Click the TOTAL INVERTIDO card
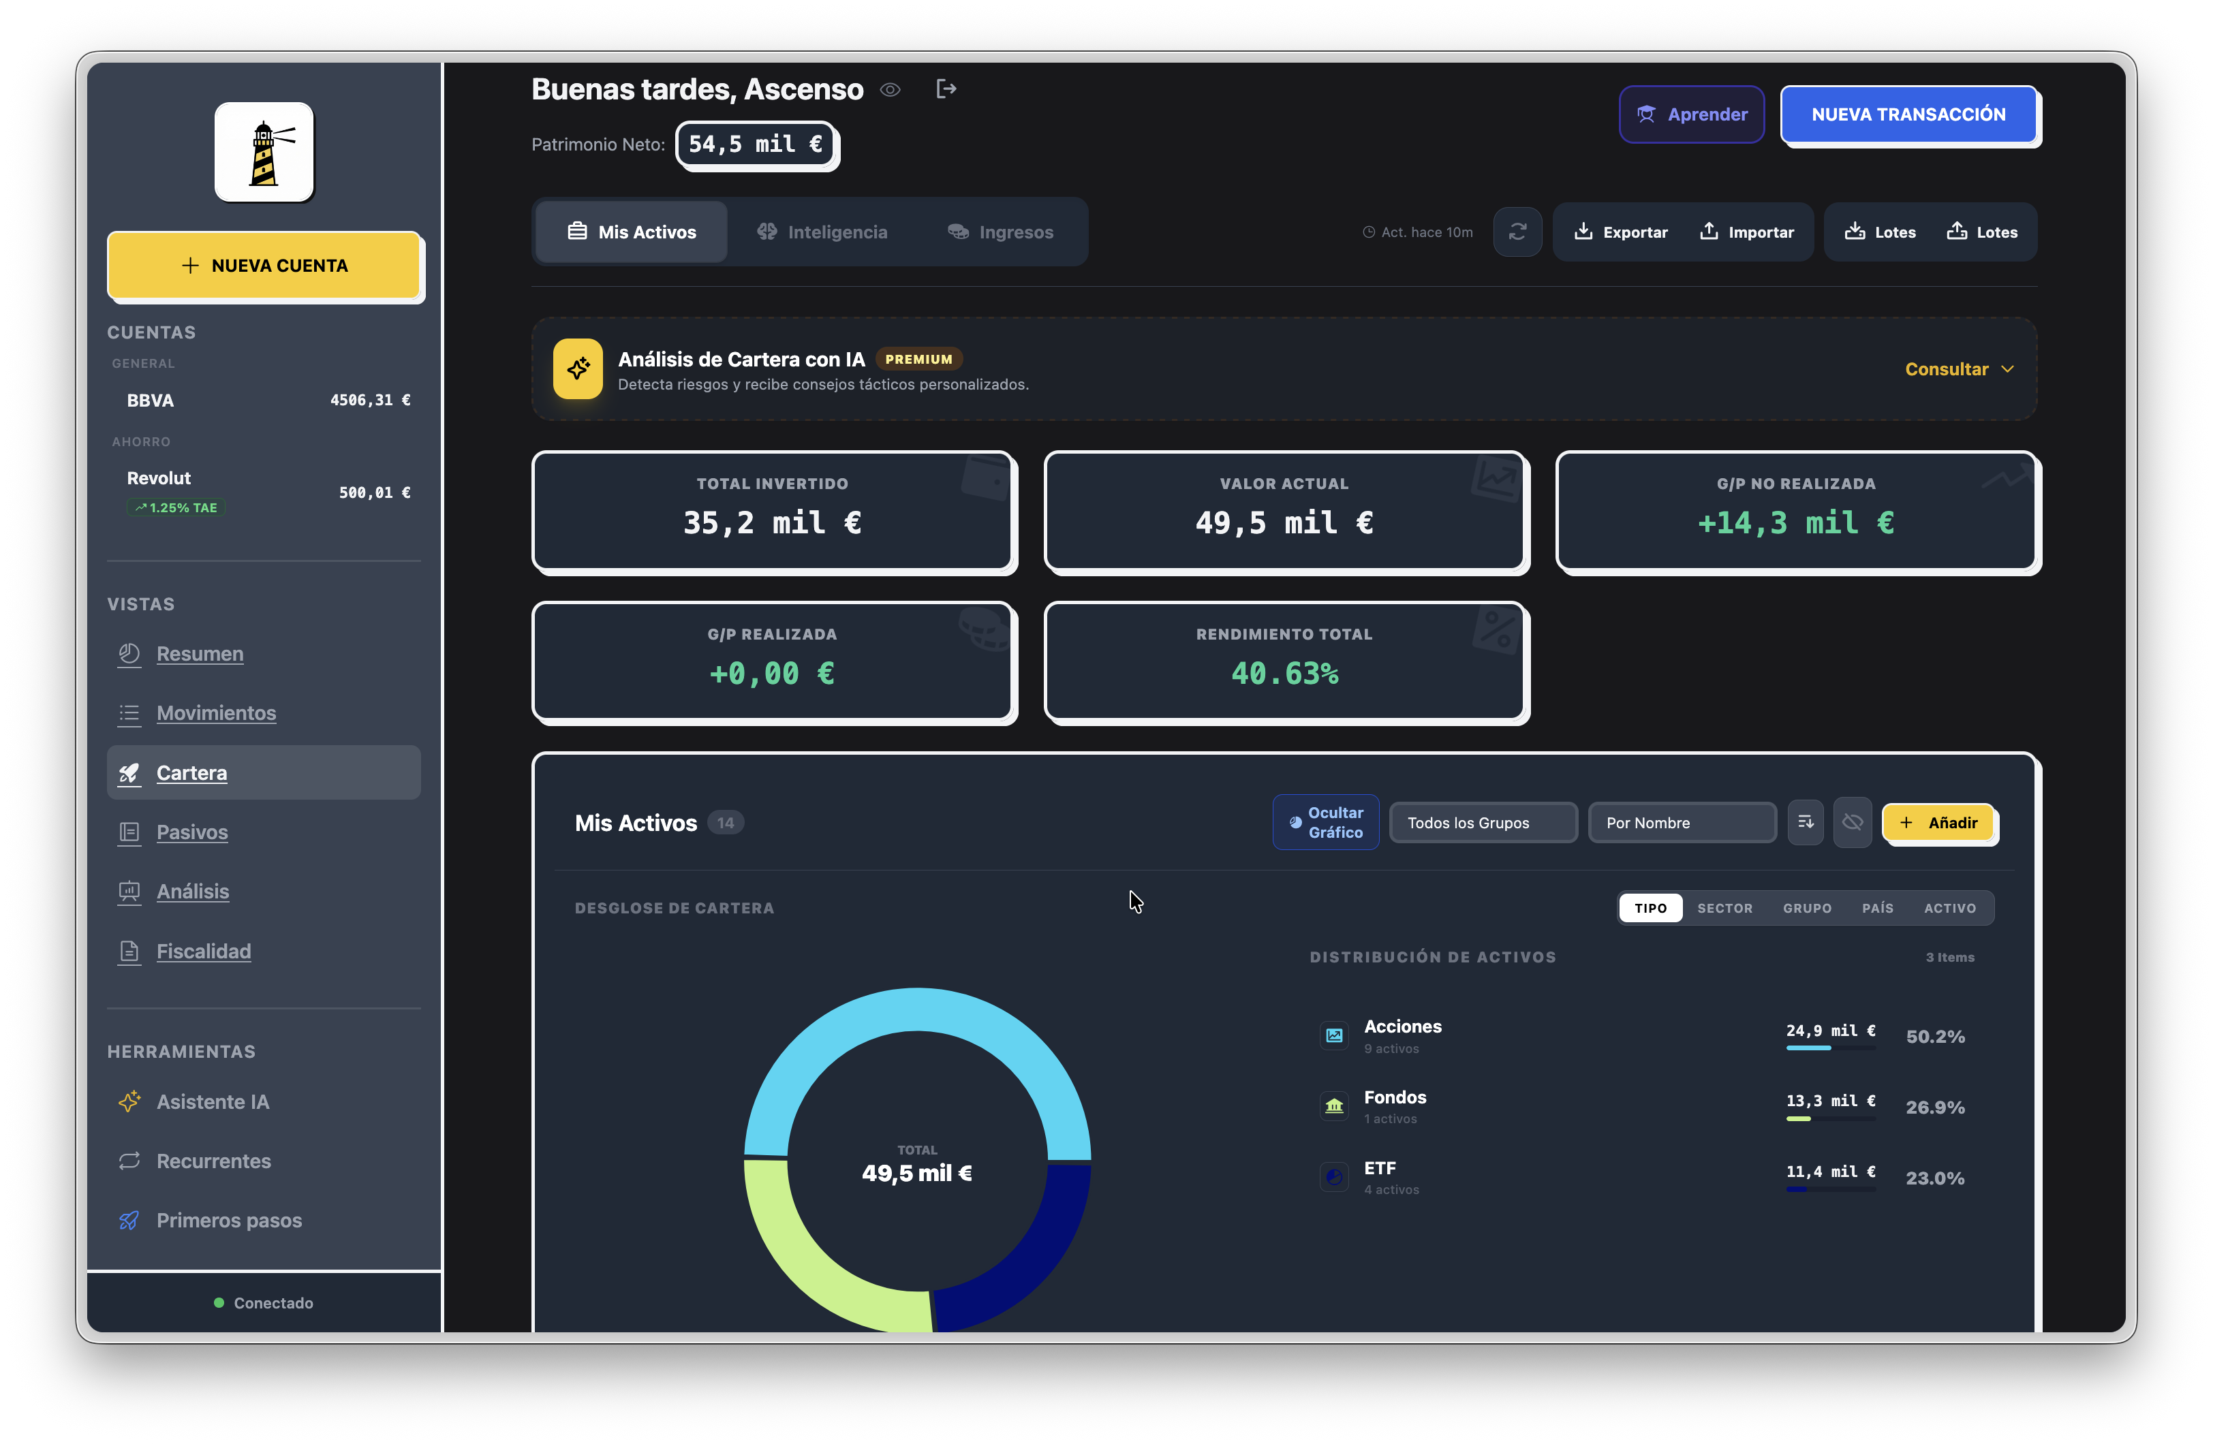This screenshot has width=2213, height=1444. pyautogui.click(x=773, y=510)
